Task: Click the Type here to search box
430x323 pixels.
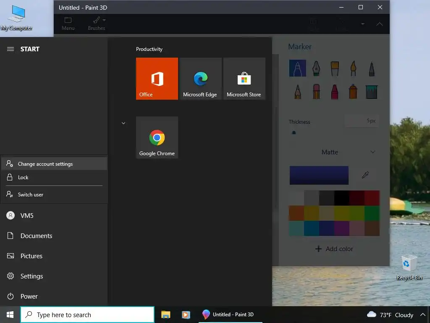Action: click(87, 315)
